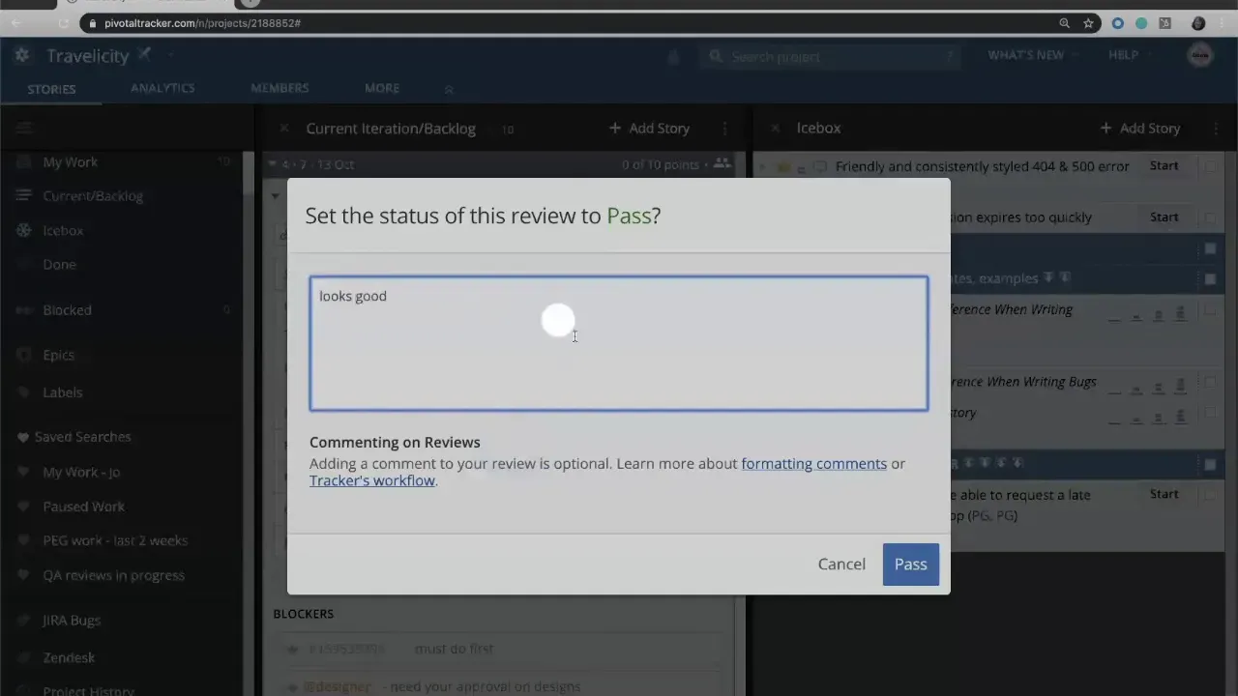
Task: Toggle the checkbox on the session expires story
Action: click(x=1210, y=217)
